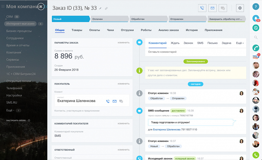
Task: Copy order link via chain icon
Action: [x=106, y=8]
